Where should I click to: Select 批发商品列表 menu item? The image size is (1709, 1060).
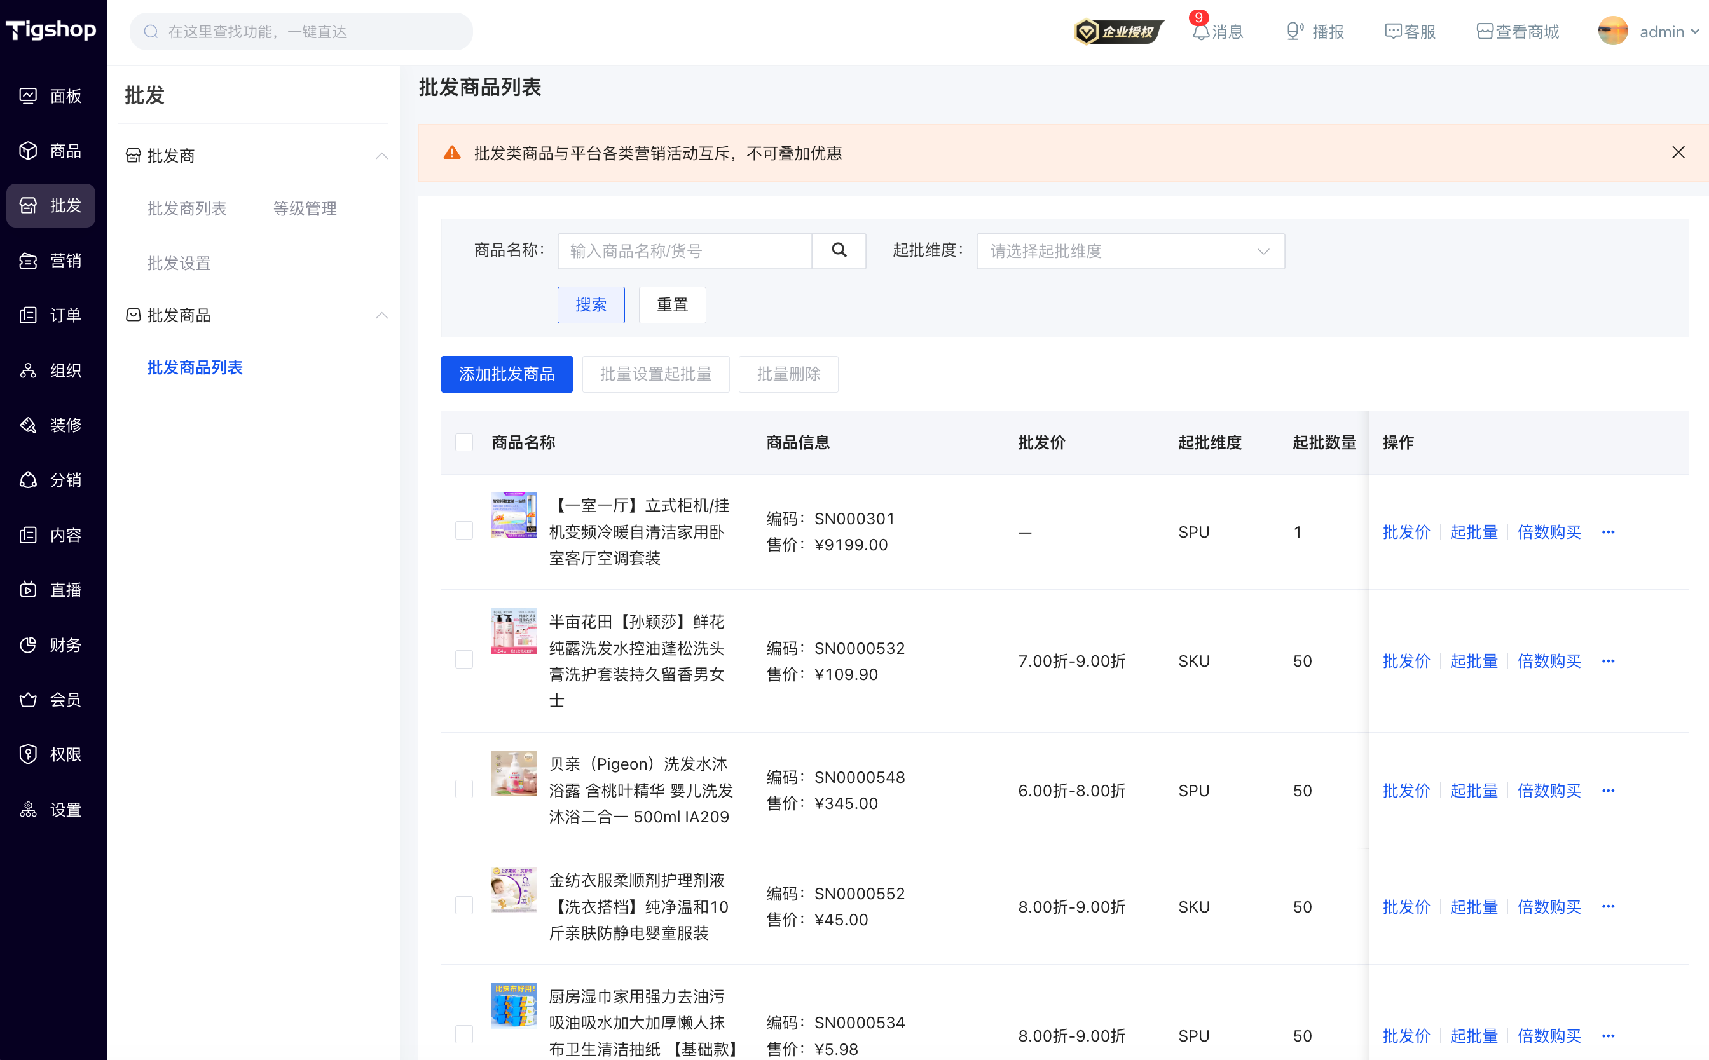(195, 368)
